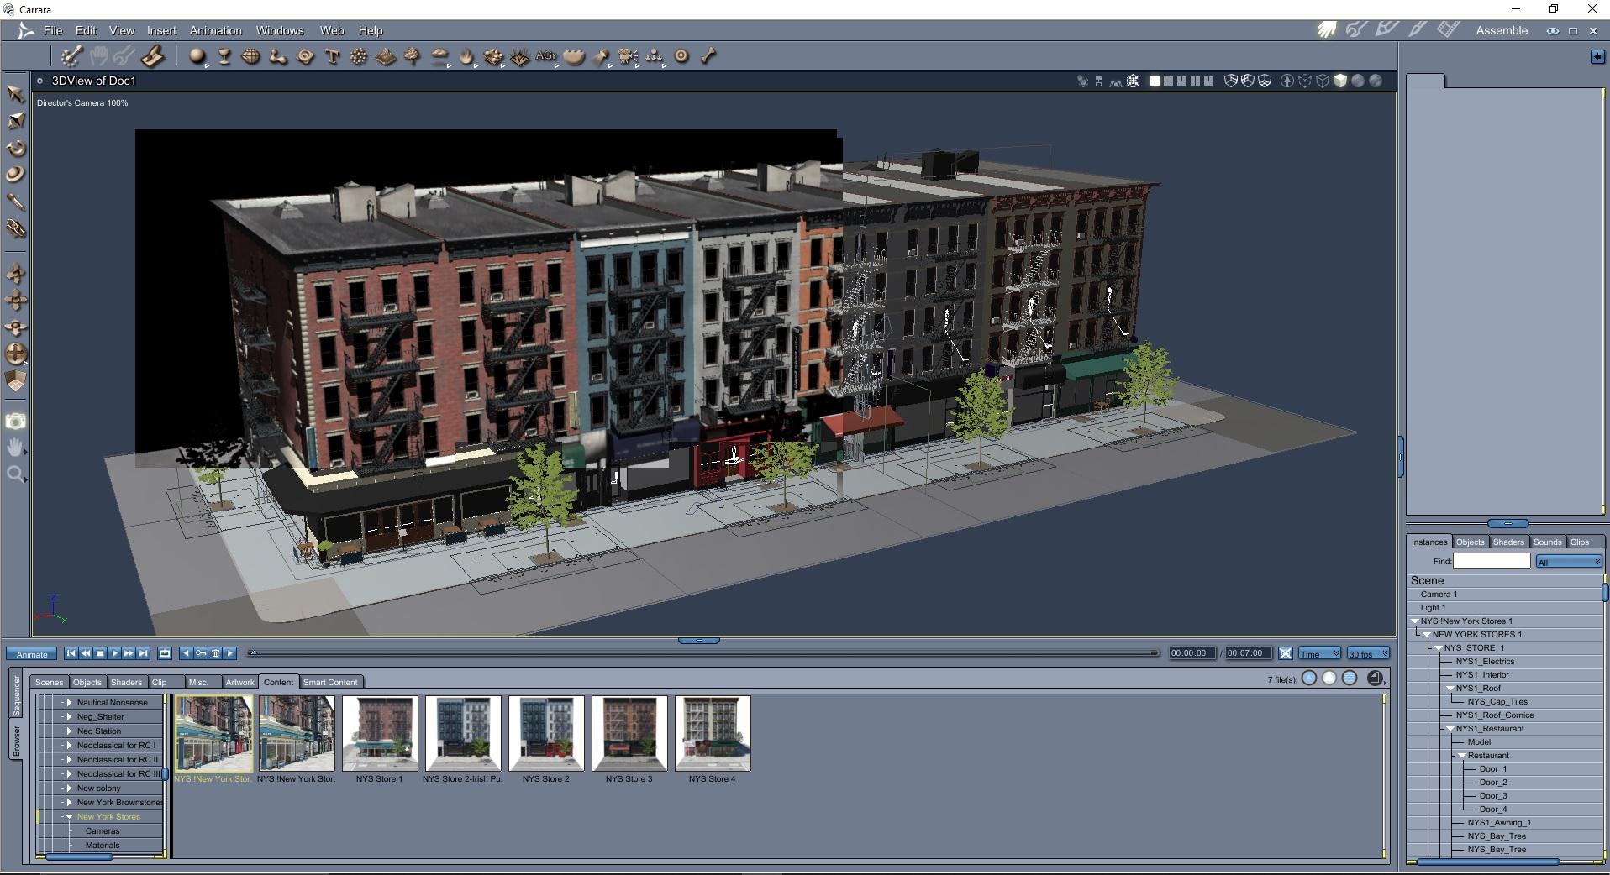Jump to the first frame
This screenshot has height=875, width=1610.
[71, 653]
